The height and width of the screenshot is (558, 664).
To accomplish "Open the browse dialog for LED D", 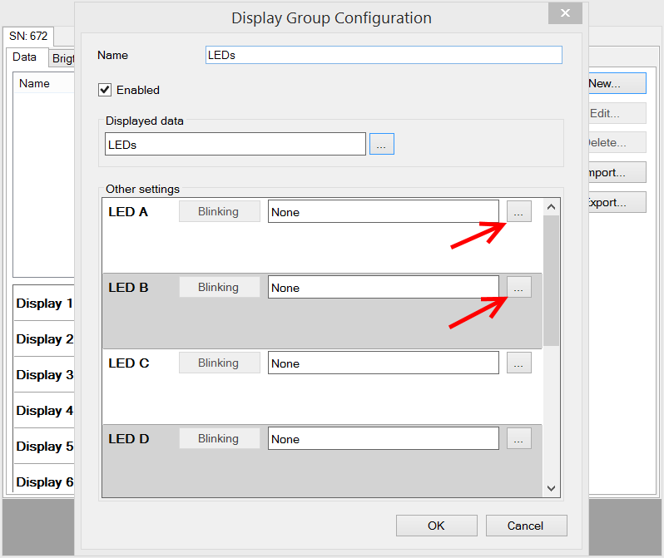I will 518,439.
